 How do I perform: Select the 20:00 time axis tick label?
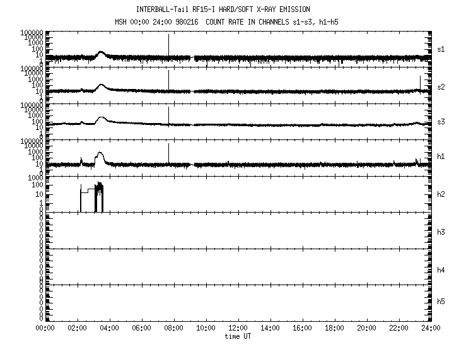366,329
